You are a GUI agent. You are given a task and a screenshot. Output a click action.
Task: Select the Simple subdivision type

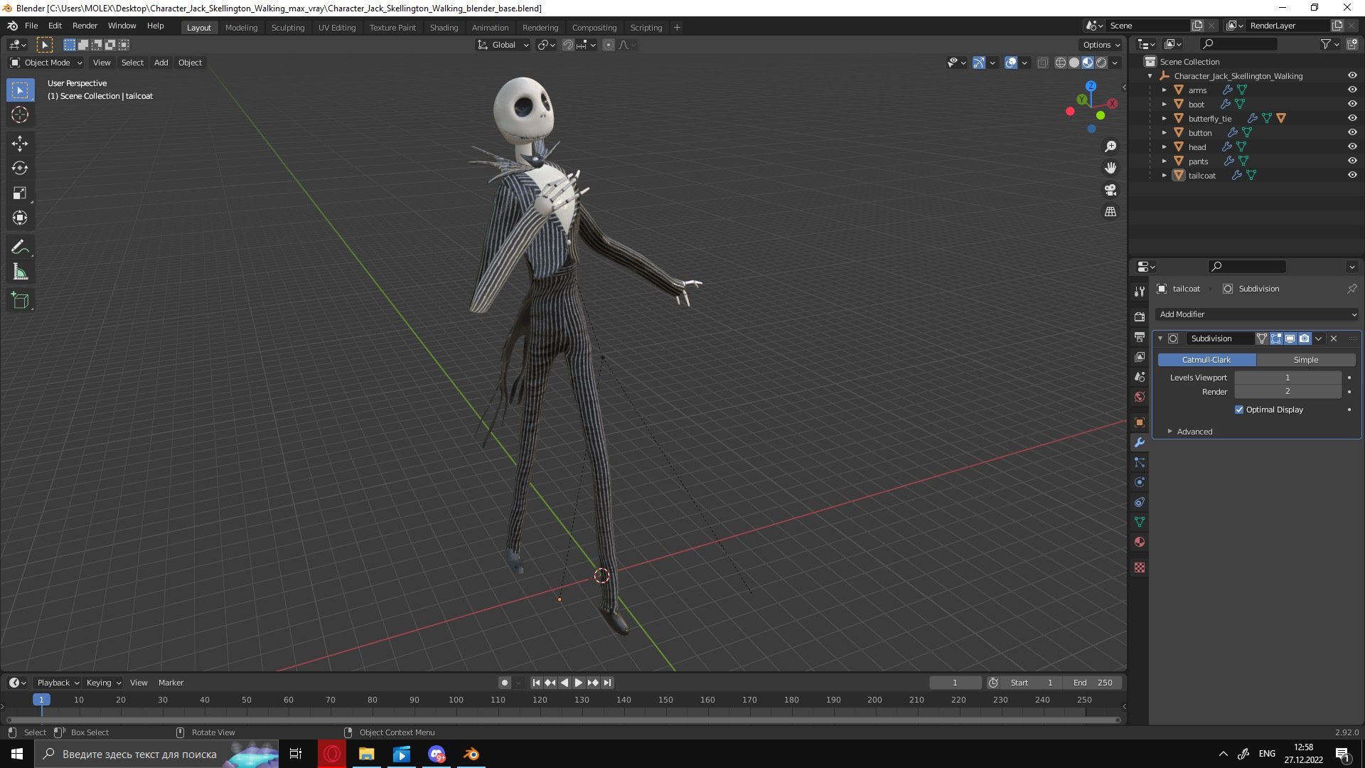1306,360
